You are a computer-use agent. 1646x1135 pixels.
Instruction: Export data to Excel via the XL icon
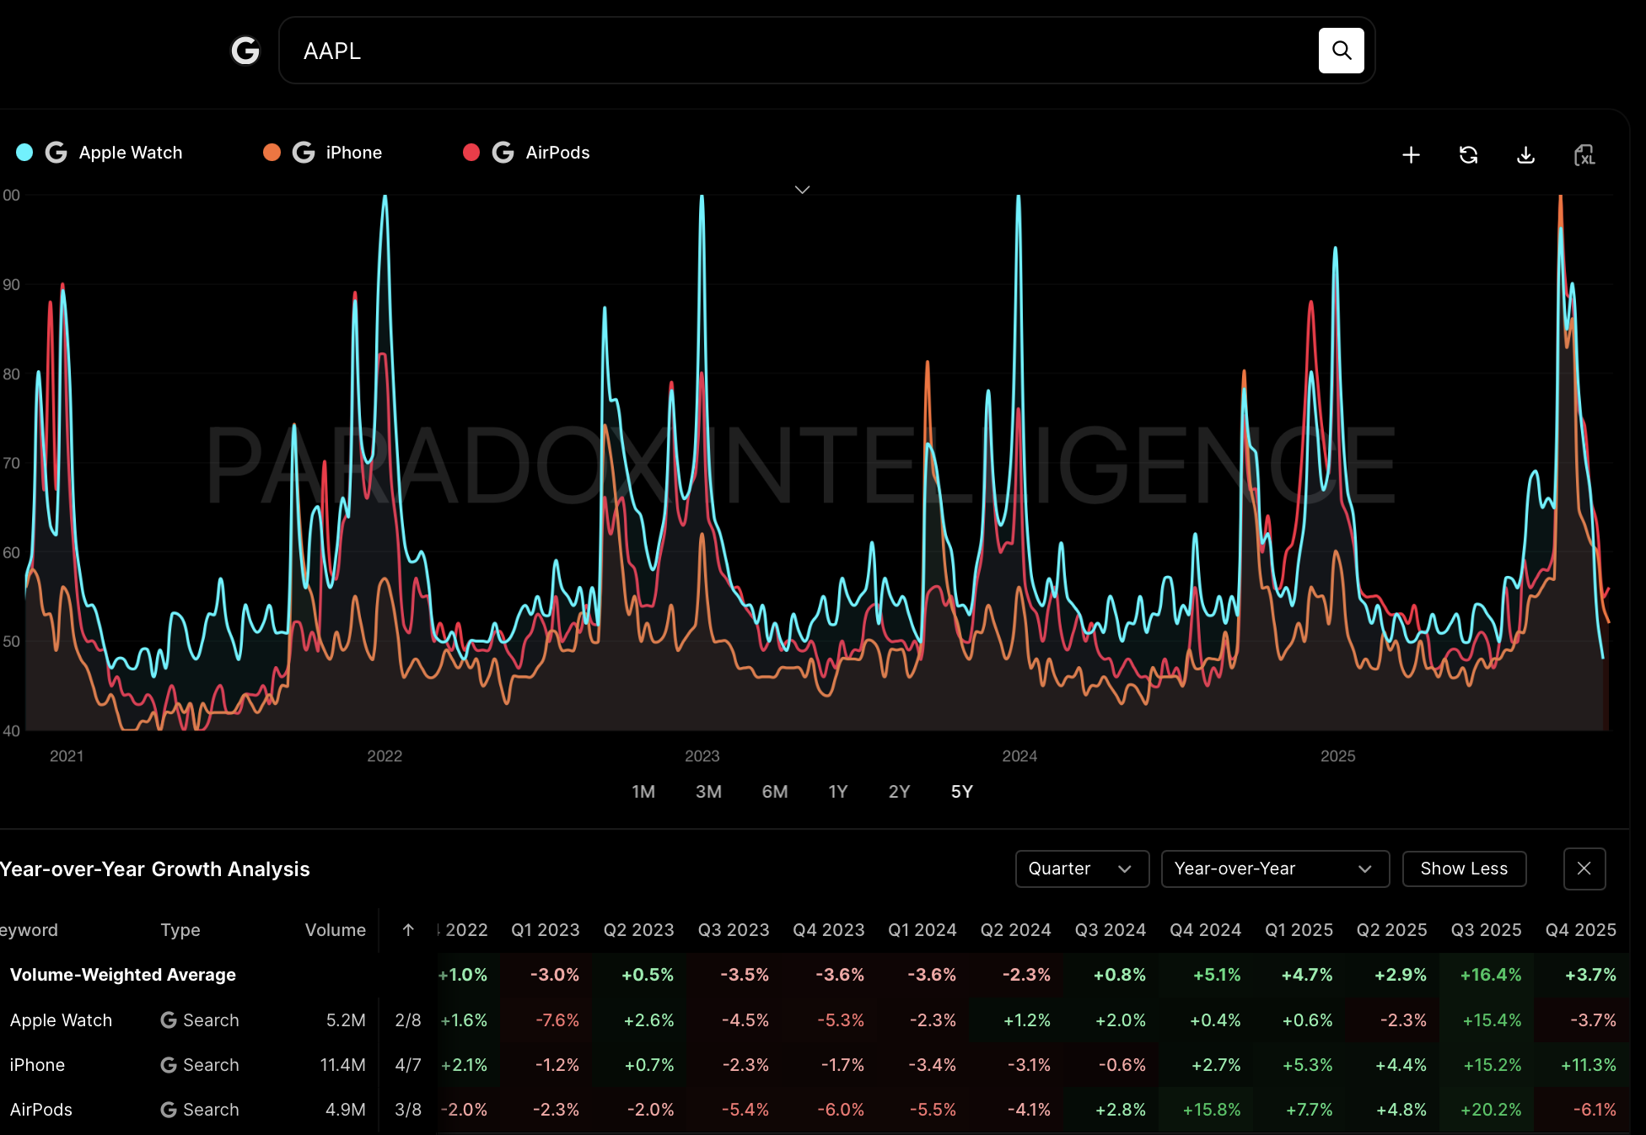(1584, 155)
